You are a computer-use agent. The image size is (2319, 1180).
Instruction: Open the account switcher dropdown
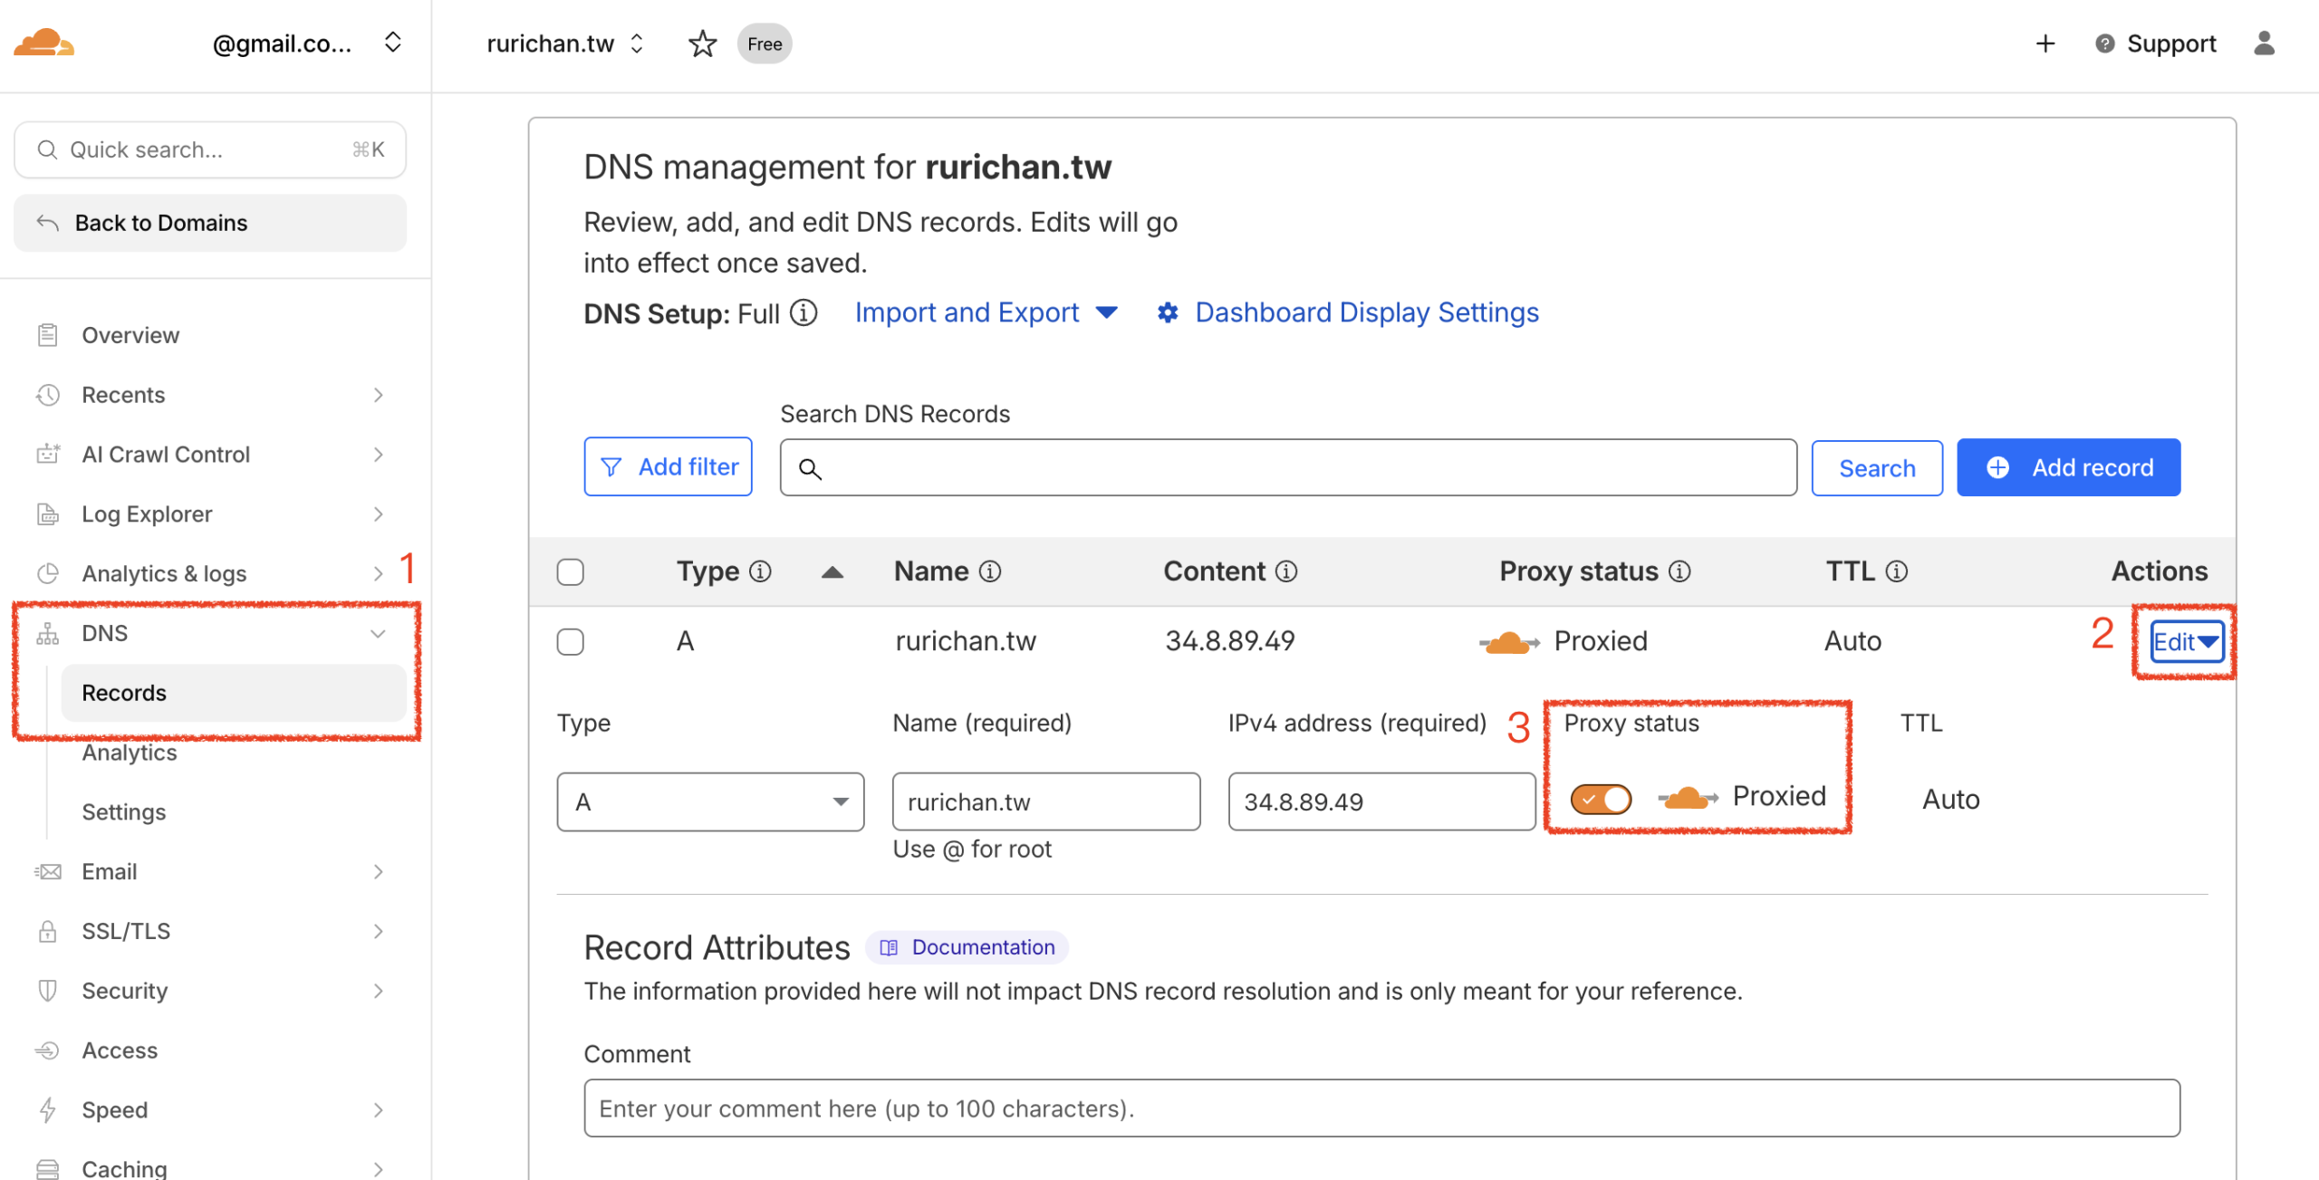[392, 43]
